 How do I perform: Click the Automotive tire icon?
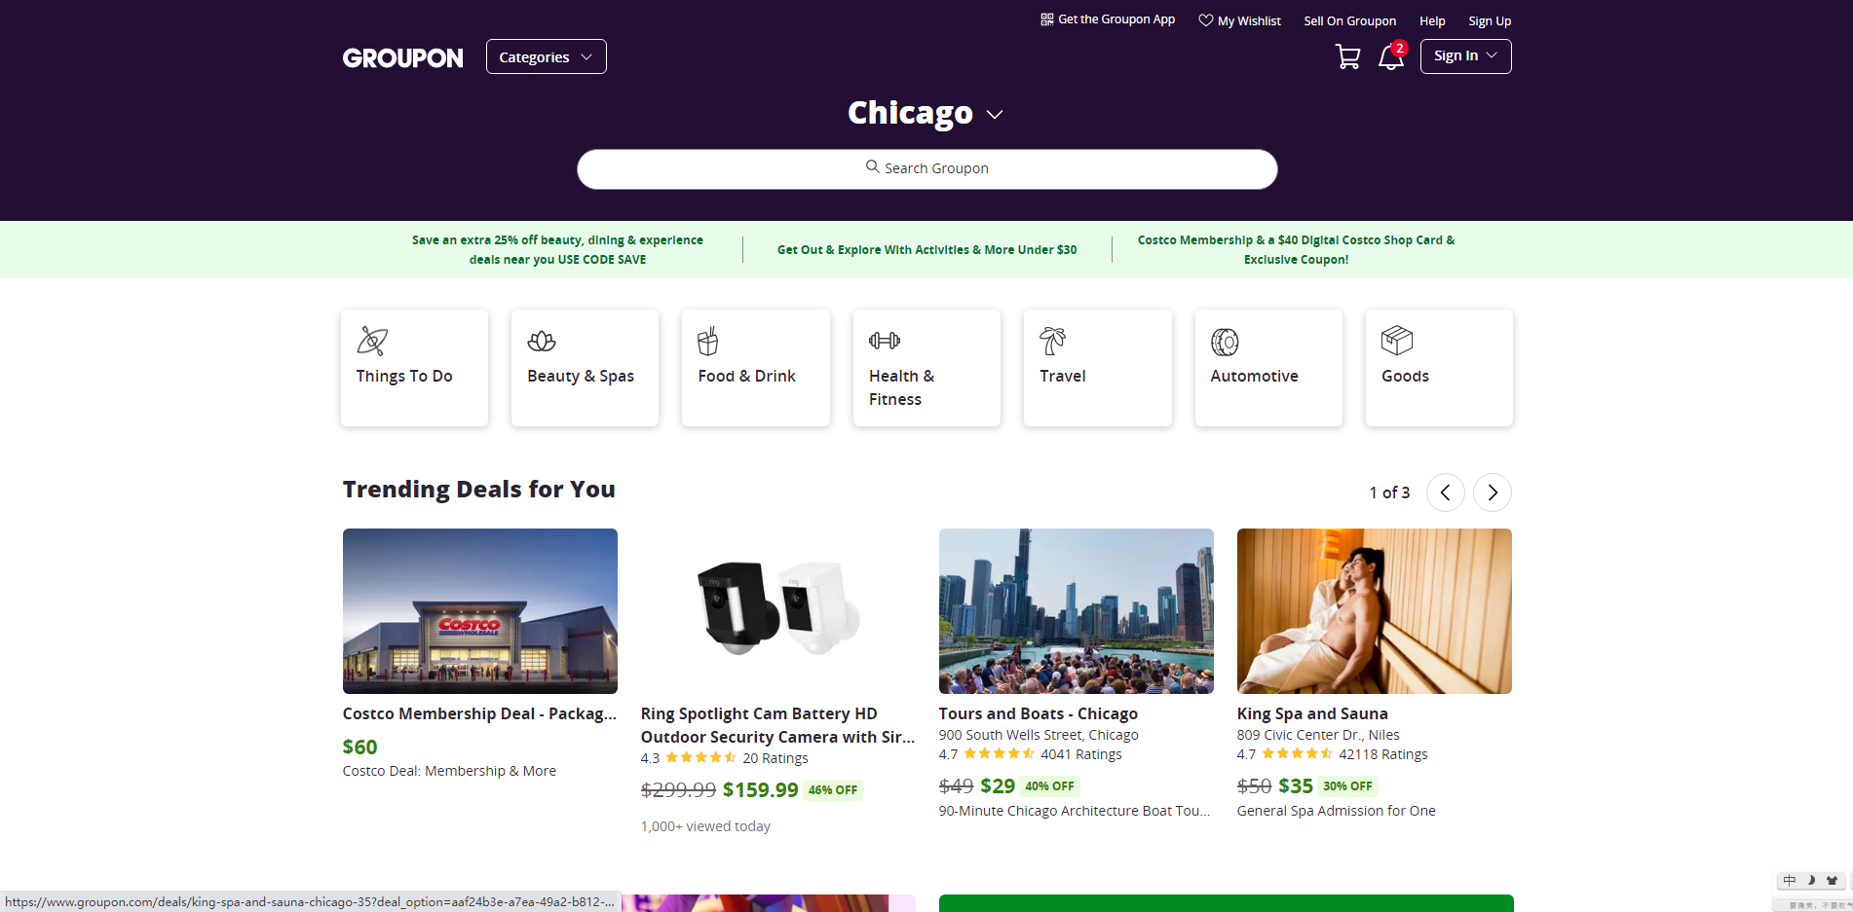(x=1225, y=342)
